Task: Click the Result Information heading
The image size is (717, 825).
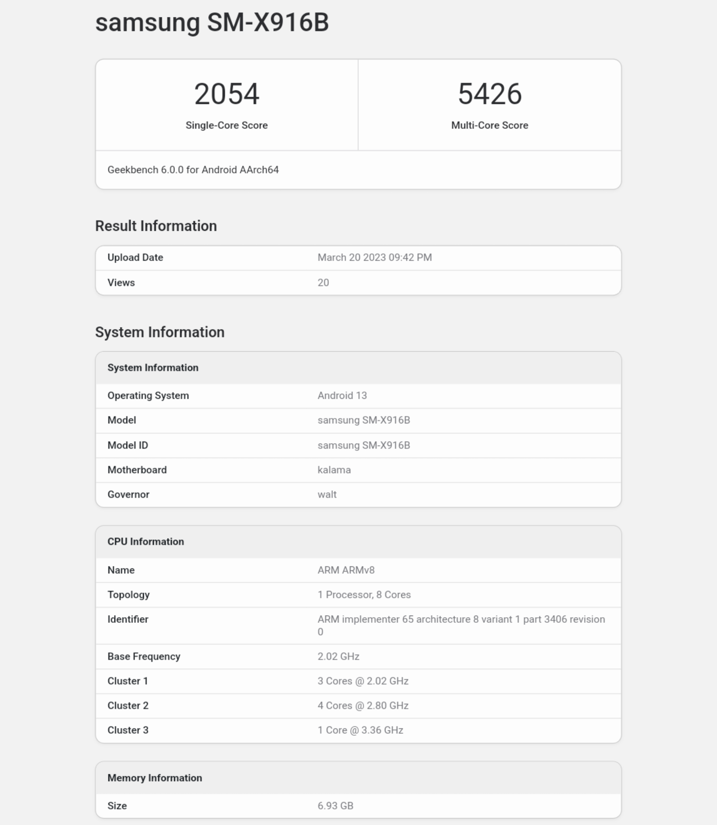Action: coord(156,226)
